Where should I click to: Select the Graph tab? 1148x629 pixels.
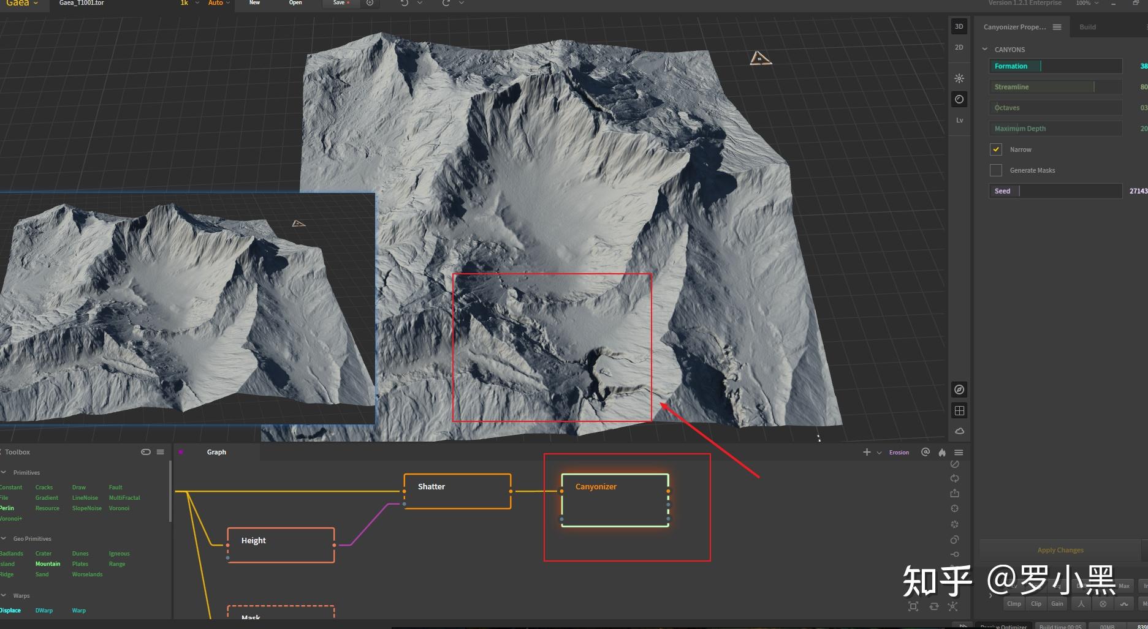tap(216, 452)
